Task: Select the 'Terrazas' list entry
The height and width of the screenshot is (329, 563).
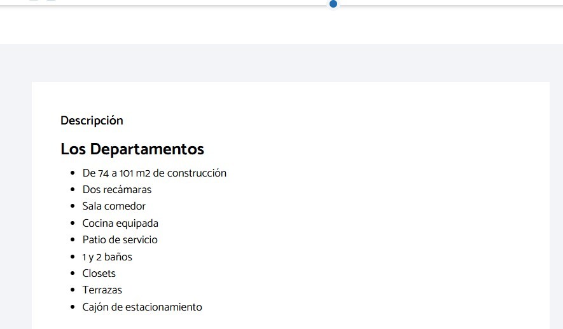Action: tap(102, 290)
